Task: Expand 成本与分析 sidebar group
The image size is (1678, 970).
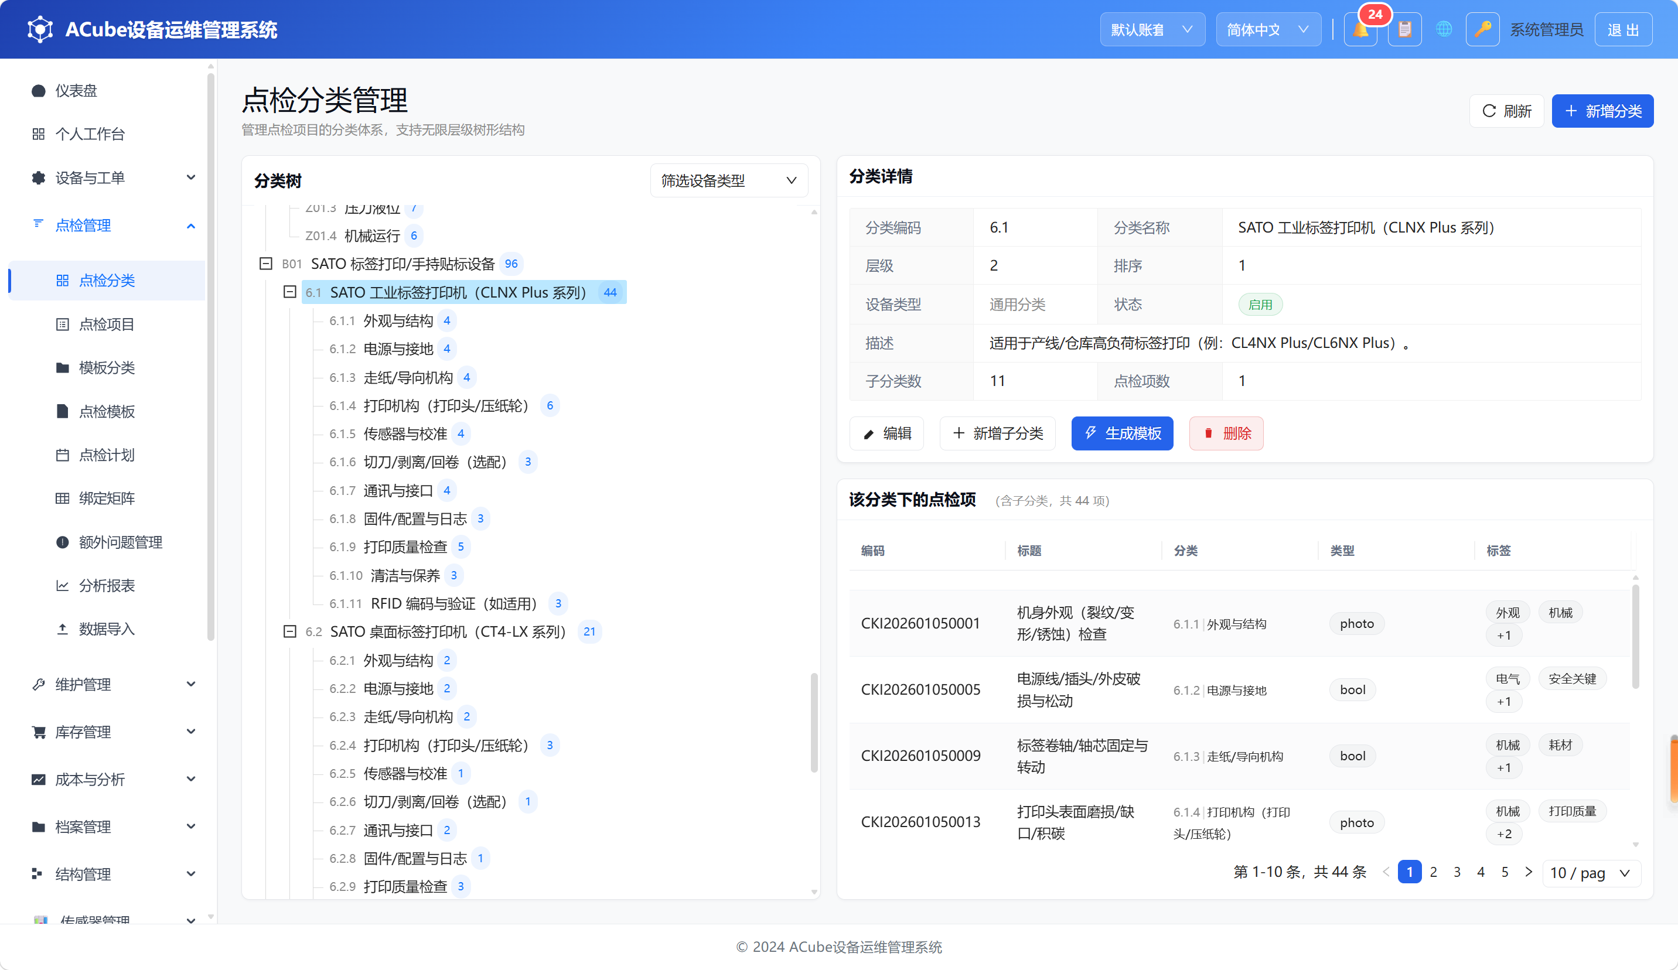Action: pos(107,779)
